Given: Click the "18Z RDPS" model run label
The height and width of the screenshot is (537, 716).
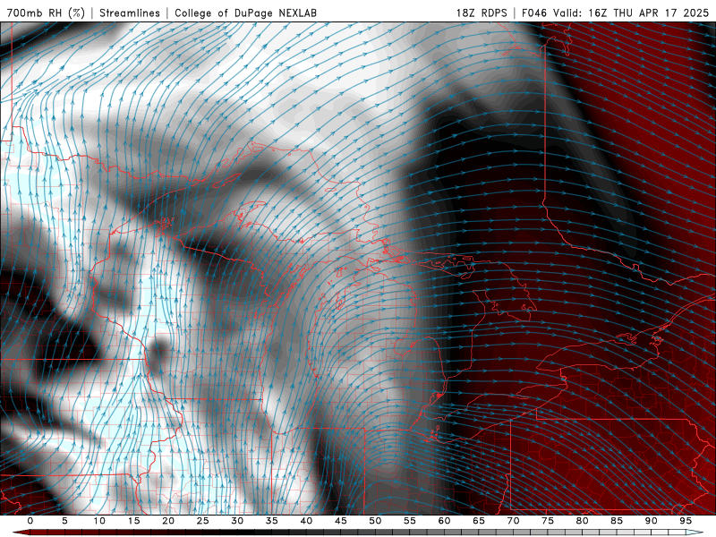Looking at the screenshot, I should (482, 13).
